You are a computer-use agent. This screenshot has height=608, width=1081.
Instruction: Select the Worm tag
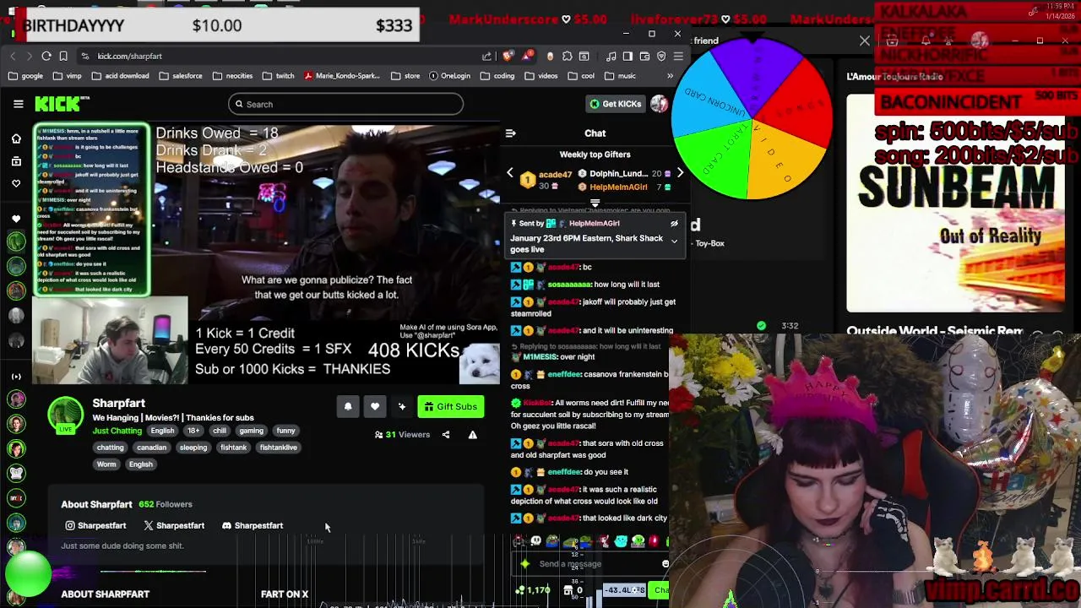click(x=106, y=464)
